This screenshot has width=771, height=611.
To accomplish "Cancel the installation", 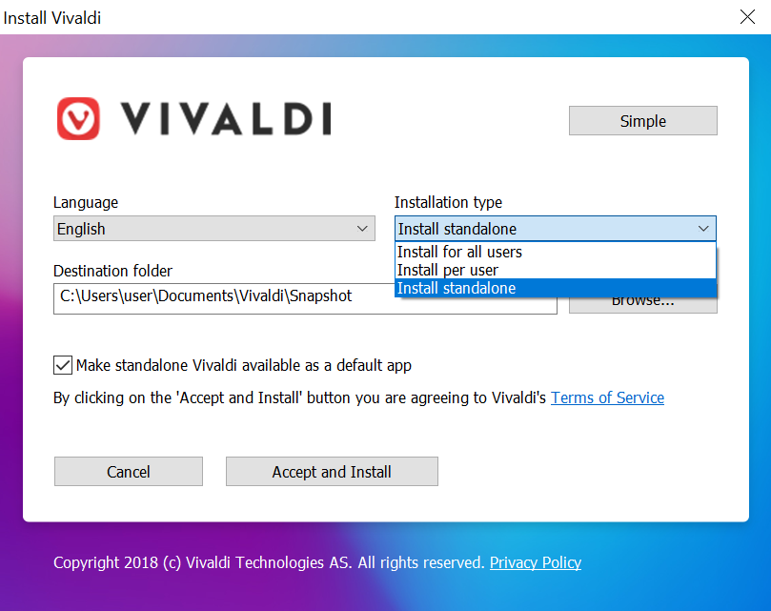I will [128, 471].
